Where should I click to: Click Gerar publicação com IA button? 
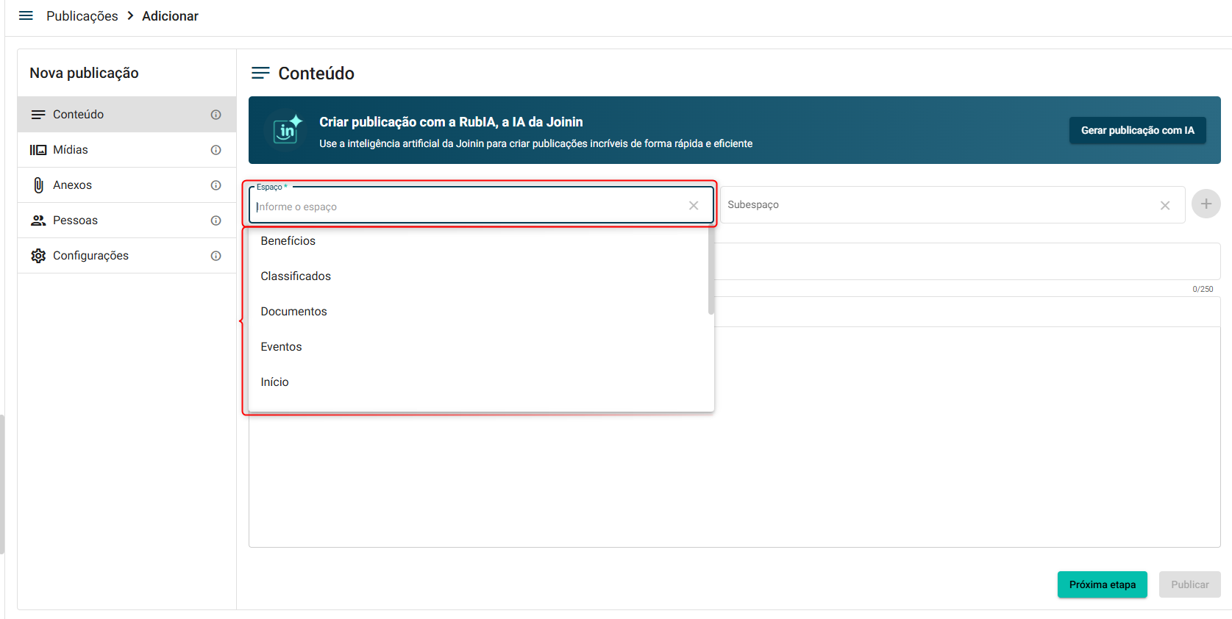(1137, 130)
